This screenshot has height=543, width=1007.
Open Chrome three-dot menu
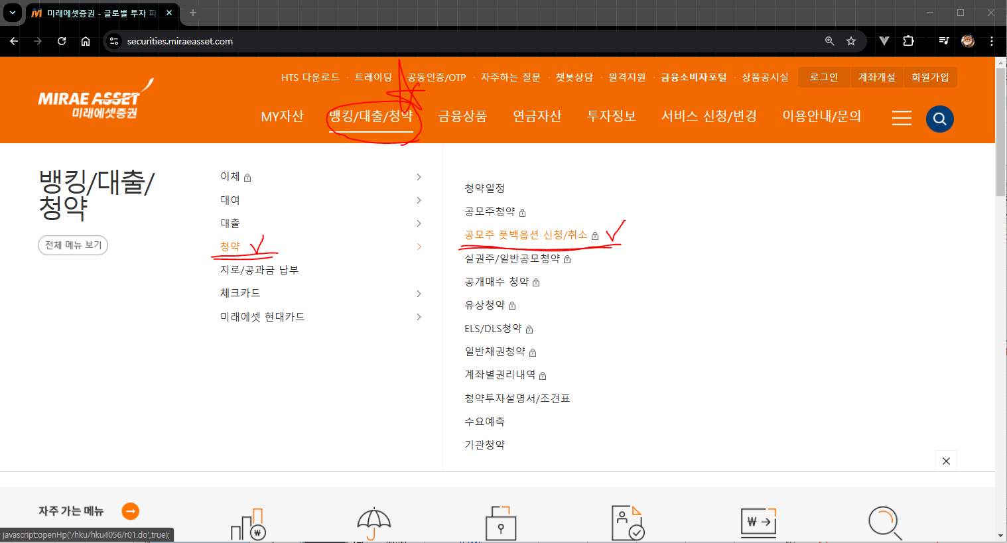coord(992,41)
